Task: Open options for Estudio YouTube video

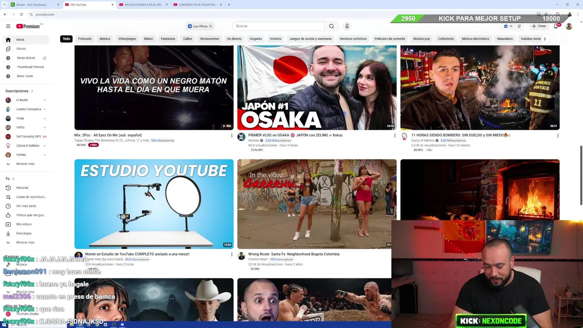Action: [x=231, y=254]
